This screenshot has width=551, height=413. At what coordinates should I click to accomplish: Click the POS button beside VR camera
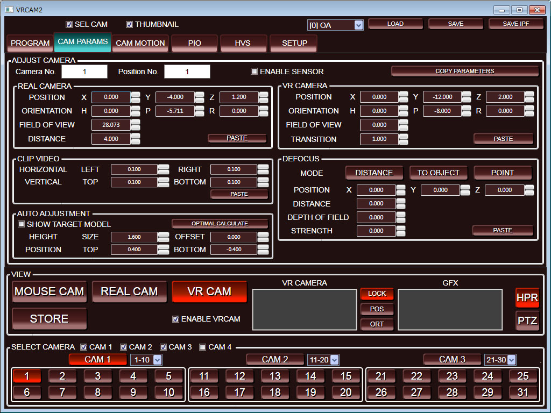point(377,309)
